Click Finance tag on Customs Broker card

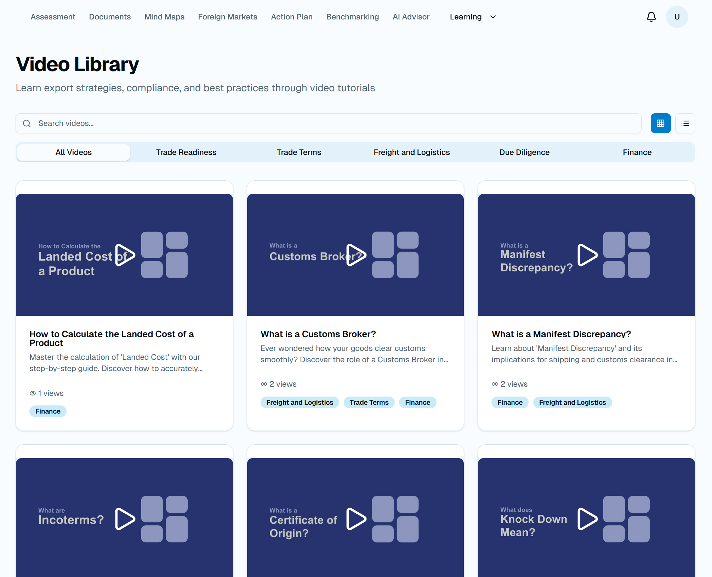(x=417, y=403)
